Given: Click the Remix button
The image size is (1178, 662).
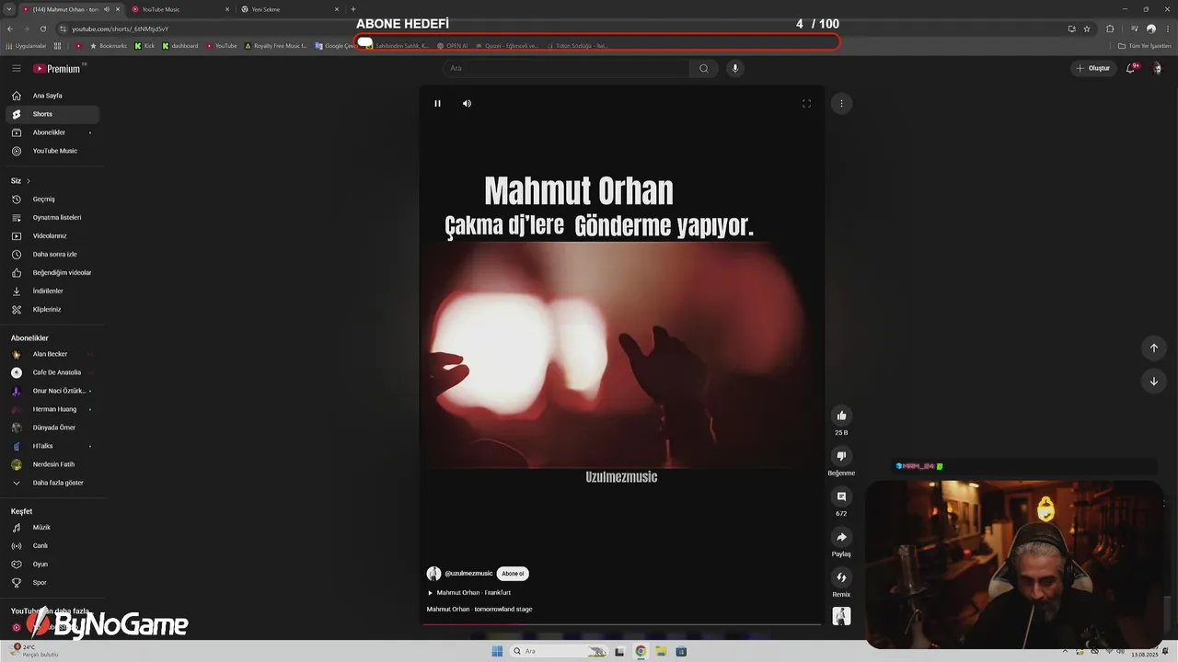Looking at the screenshot, I should [841, 577].
